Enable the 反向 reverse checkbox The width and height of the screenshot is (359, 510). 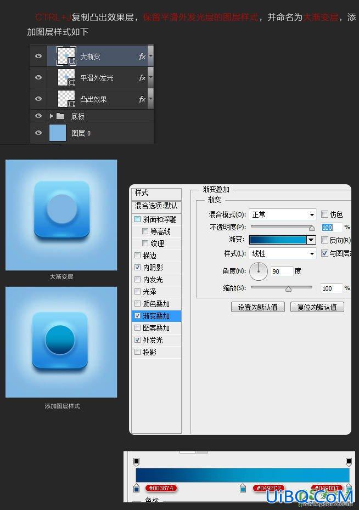[x=324, y=240]
